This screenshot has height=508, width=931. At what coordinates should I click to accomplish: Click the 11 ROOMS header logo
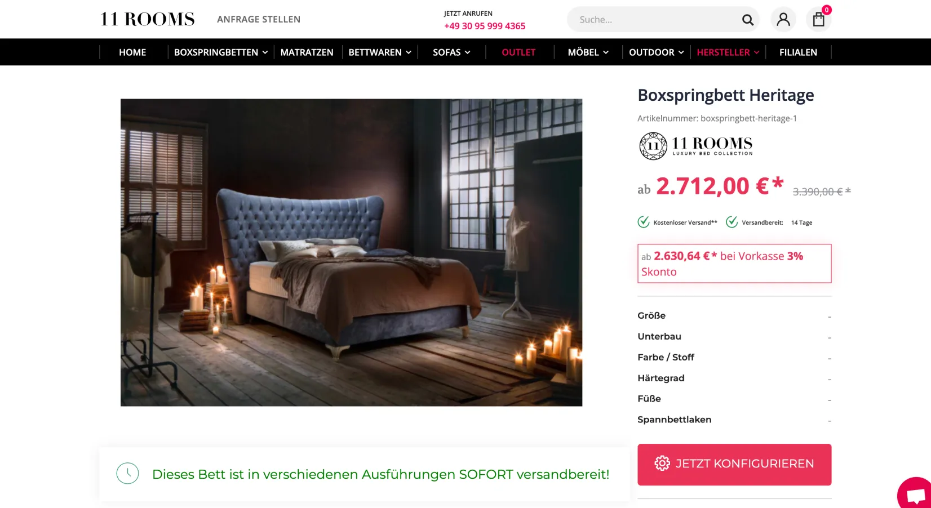pyautogui.click(x=147, y=19)
